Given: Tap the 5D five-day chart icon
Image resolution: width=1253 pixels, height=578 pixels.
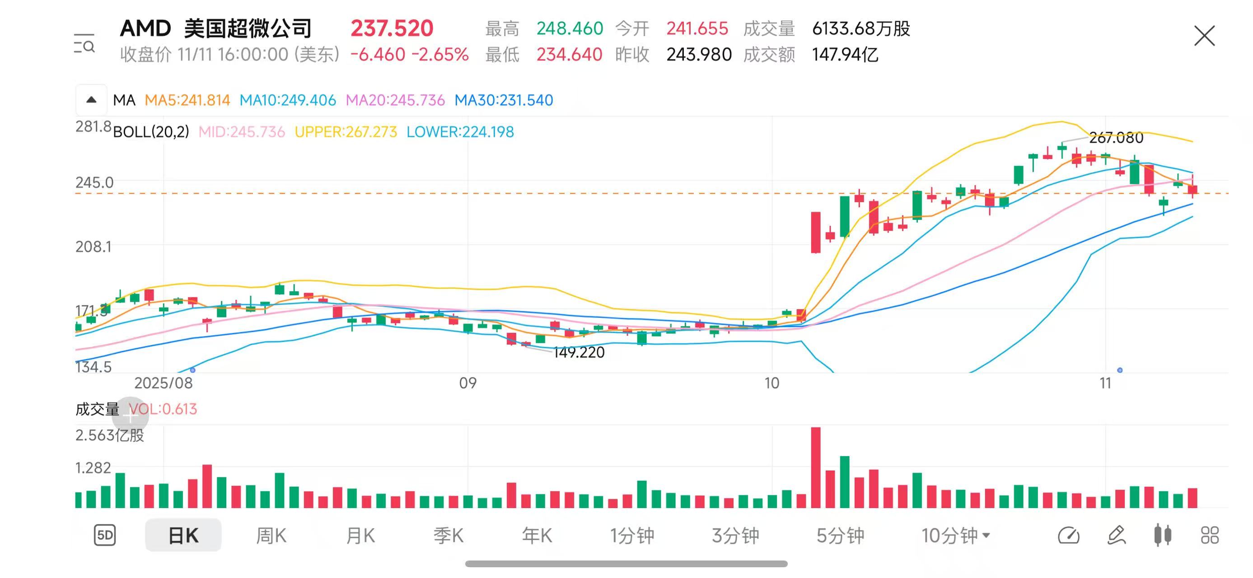Looking at the screenshot, I should [x=105, y=535].
